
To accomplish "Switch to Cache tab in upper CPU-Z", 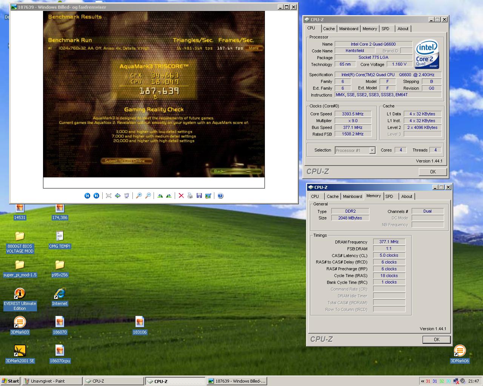I will pyautogui.click(x=329, y=29).
